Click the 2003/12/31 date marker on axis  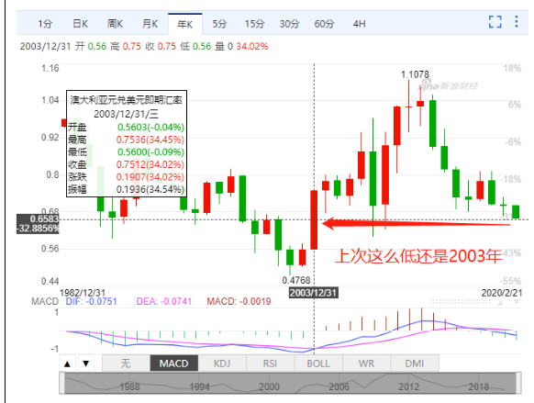tap(313, 293)
